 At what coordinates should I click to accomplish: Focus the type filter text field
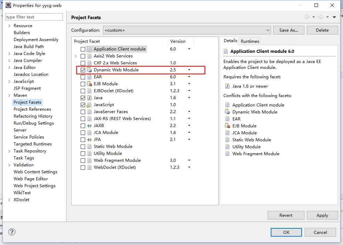click(34, 17)
